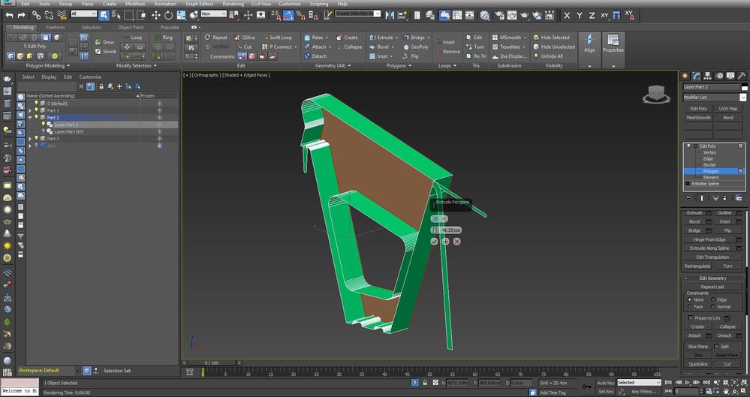Switch to the Create command panel tab
The image size is (750, 397).
pos(686,76)
